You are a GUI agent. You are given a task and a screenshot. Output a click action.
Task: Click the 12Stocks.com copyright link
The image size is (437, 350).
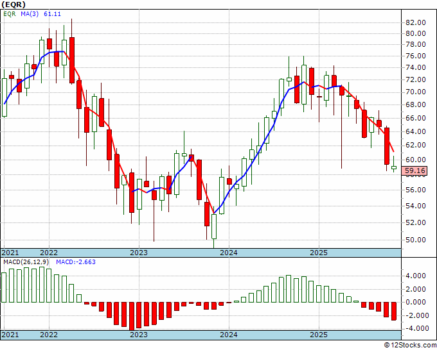[x=410, y=345]
